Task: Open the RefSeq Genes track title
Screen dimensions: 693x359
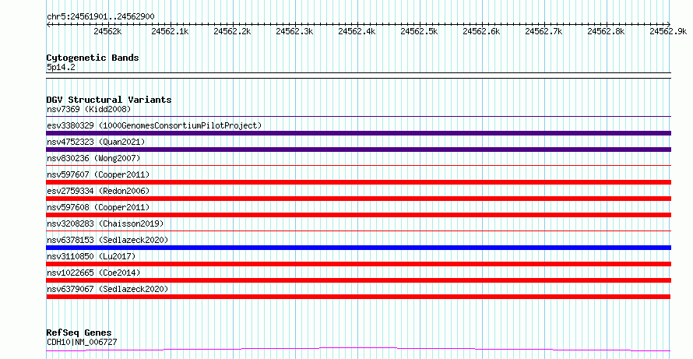Action: [79, 333]
